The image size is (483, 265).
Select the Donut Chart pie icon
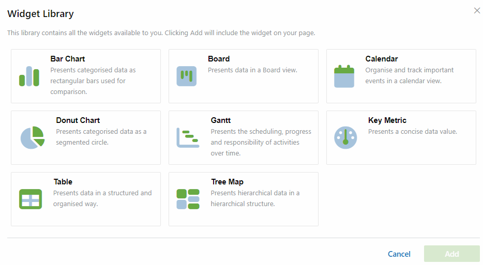coord(33,137)
